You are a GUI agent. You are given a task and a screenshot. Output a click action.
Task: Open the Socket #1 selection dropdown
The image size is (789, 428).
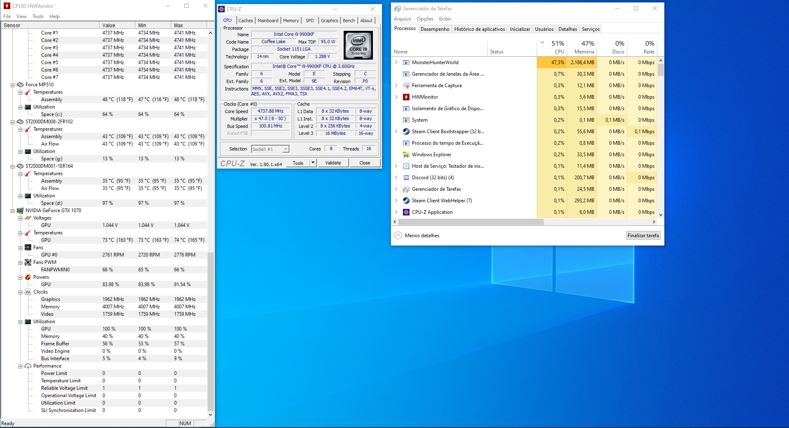[286, 149]
